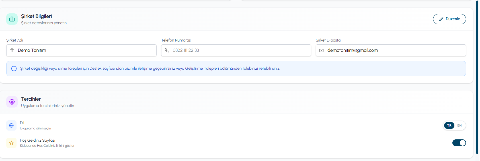Open the Destek link
Screen dimensions: 480x161
coord(96,69)
